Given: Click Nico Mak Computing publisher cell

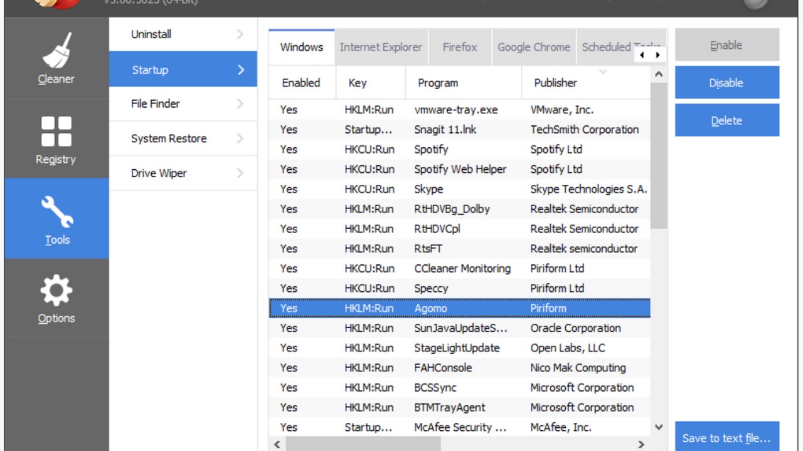Looking at the screenshot, I should (x=578, y=368).
